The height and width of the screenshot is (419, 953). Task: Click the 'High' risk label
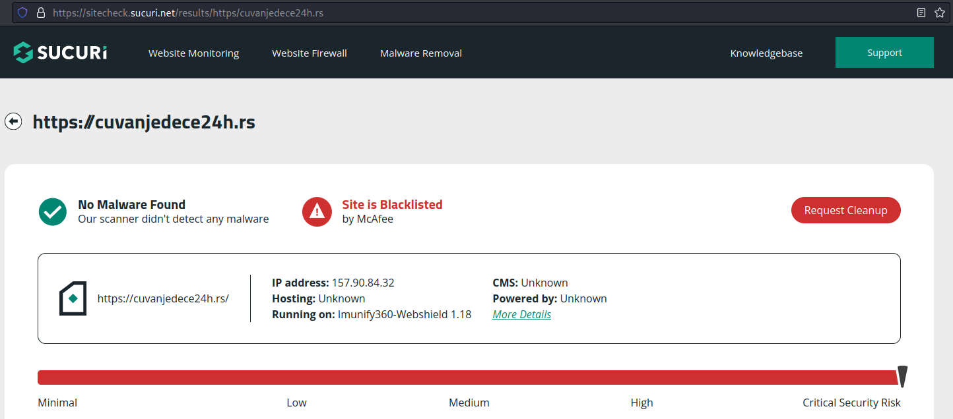[641, 403]
